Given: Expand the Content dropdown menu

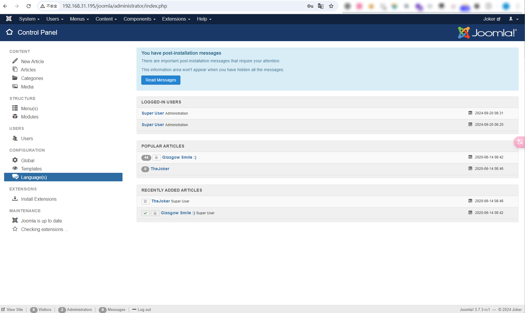Looking at the screenshot, I should click(x=106, y=19).
